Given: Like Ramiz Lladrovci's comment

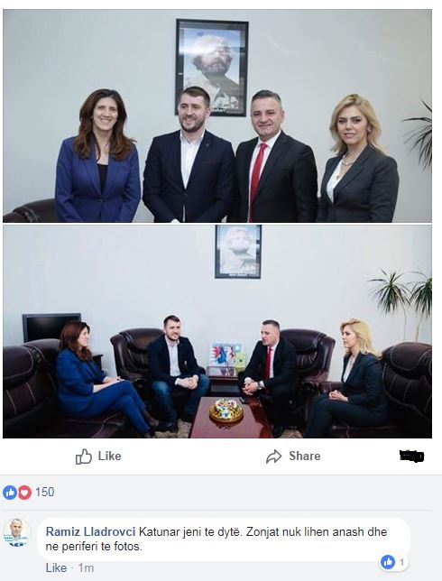Looking at the screenshot, I should pyautogui.click(x=56, y=567).
